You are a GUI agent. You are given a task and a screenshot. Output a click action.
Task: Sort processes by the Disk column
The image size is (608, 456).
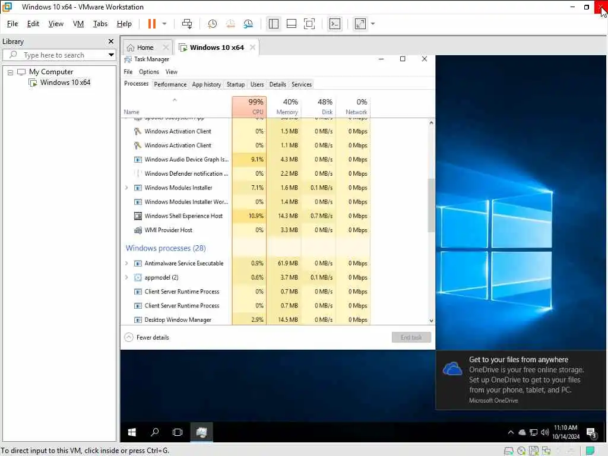coord(318,107)
